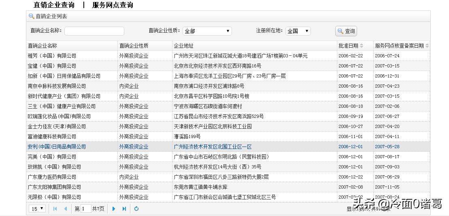449x216 pixels.
Task: Click address 广州经济技术开发区北围工业区一区
Action: click(213, 147)
